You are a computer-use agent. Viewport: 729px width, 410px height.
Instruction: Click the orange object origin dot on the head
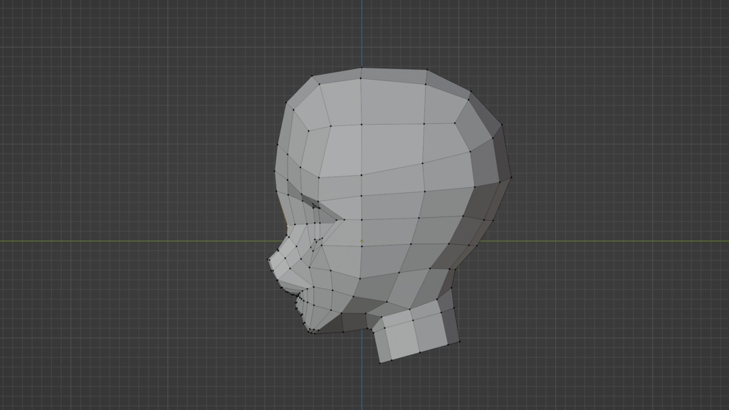click(x=362, y=241)
